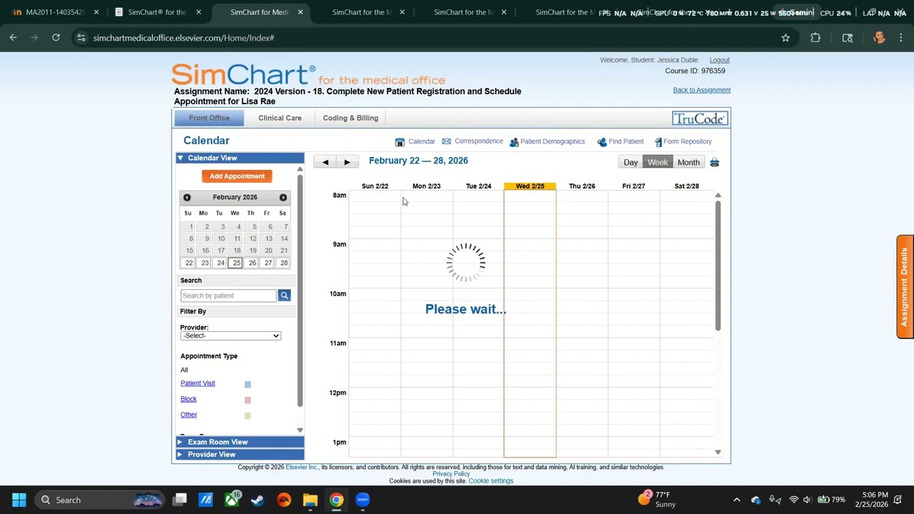Click calendar grid vertical scrollbar
914x514 pixels.
tap(718, 266)
